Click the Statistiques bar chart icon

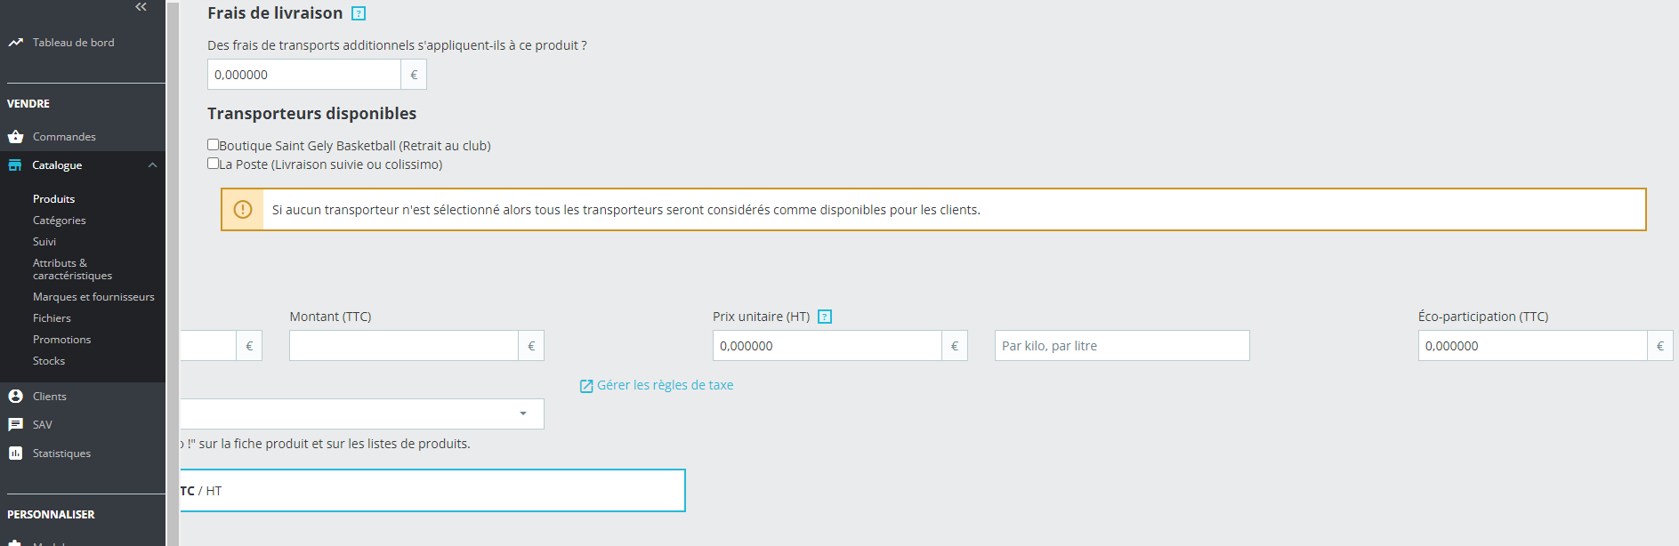[15, 454]
